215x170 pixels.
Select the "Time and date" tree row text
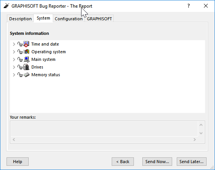point(45,44)
